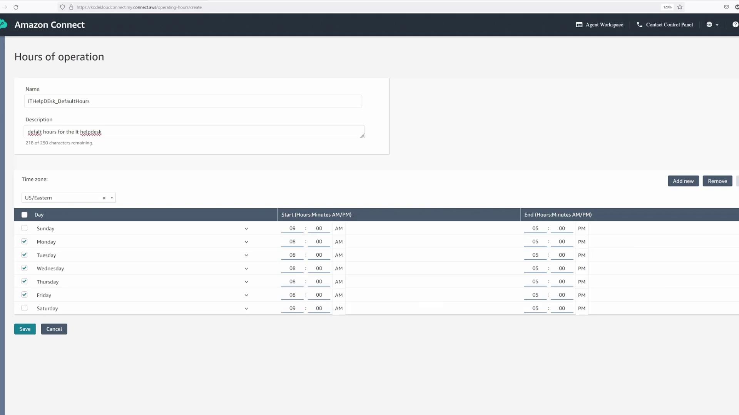Screen dimensions: 739x415
Task: Click the help question mark icon
Action: click(x=735, y=25)
